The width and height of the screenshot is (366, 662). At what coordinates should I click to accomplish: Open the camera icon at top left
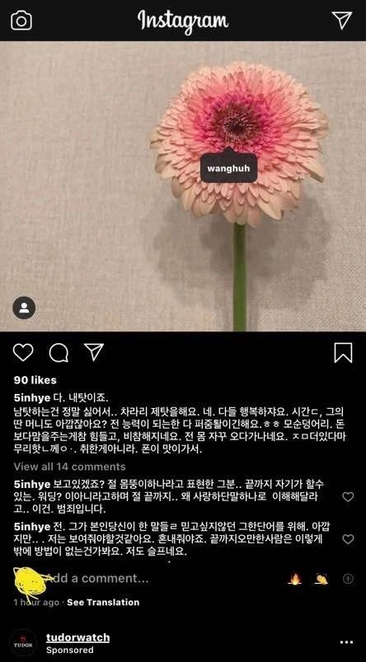[21, 21]
